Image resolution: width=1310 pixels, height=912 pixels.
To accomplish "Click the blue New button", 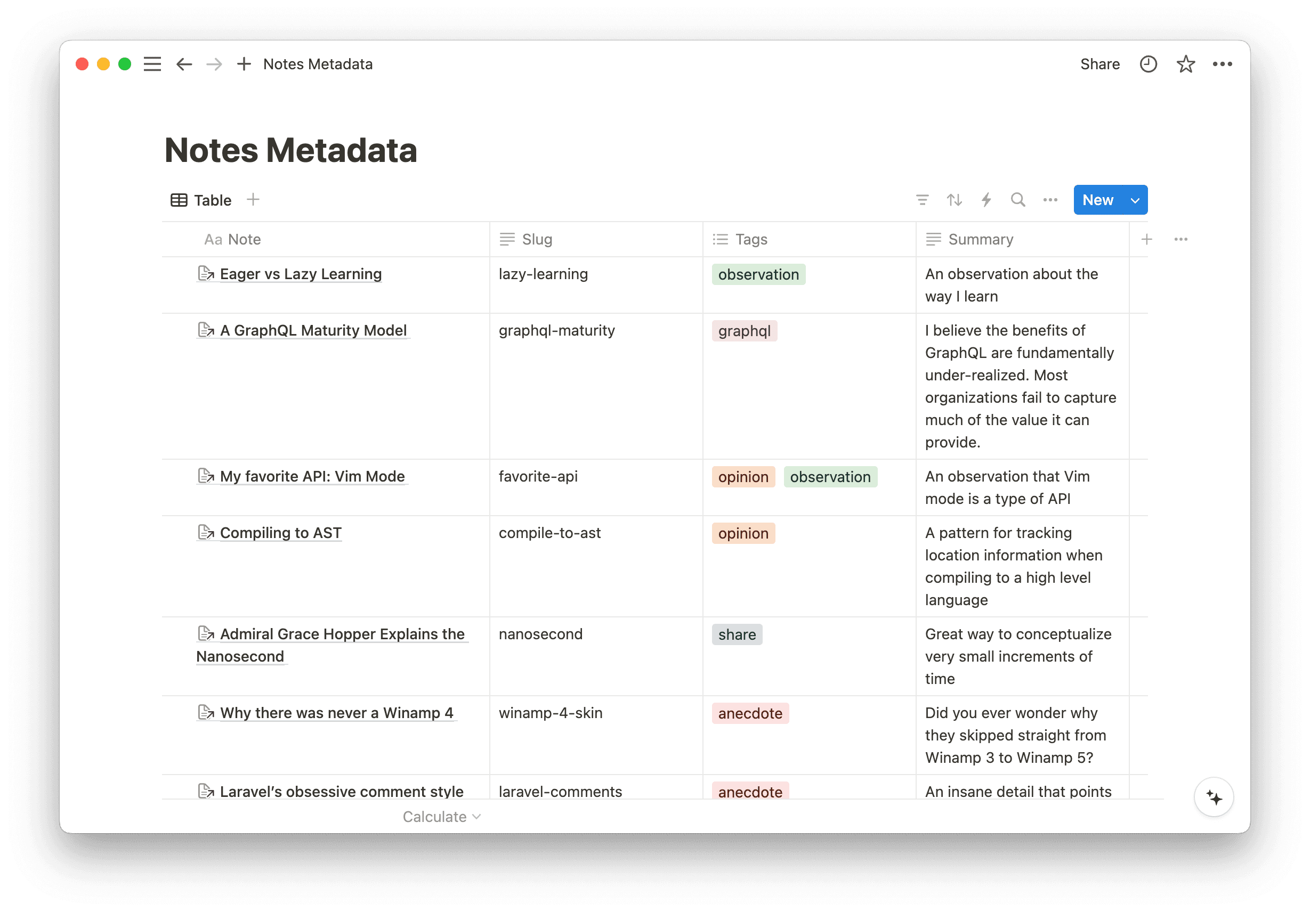I will click(x=1097, y=200).
